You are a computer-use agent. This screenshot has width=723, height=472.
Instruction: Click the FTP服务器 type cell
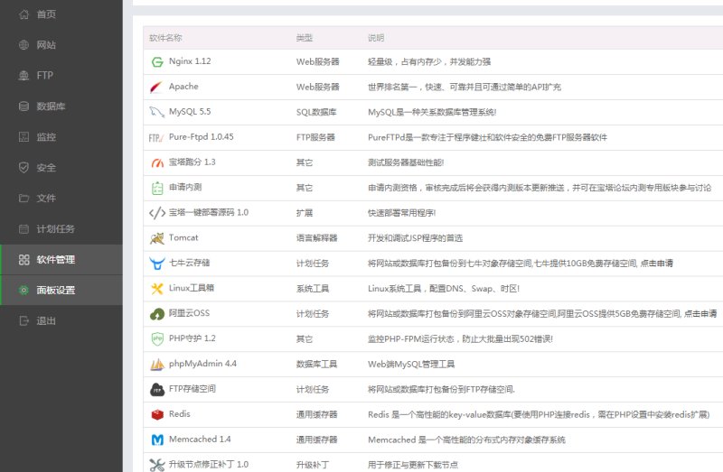click(315, 137)
